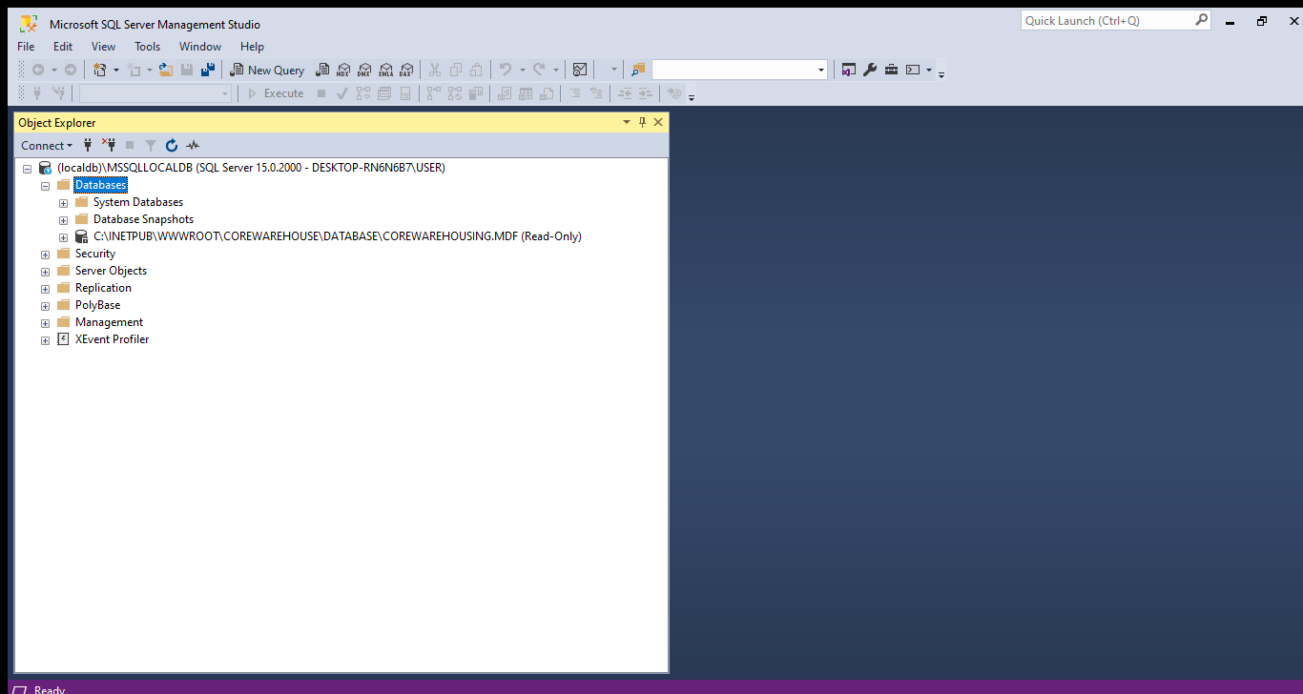Open the command window icon
Screen dimensions: 1303x694
[913, 70]
